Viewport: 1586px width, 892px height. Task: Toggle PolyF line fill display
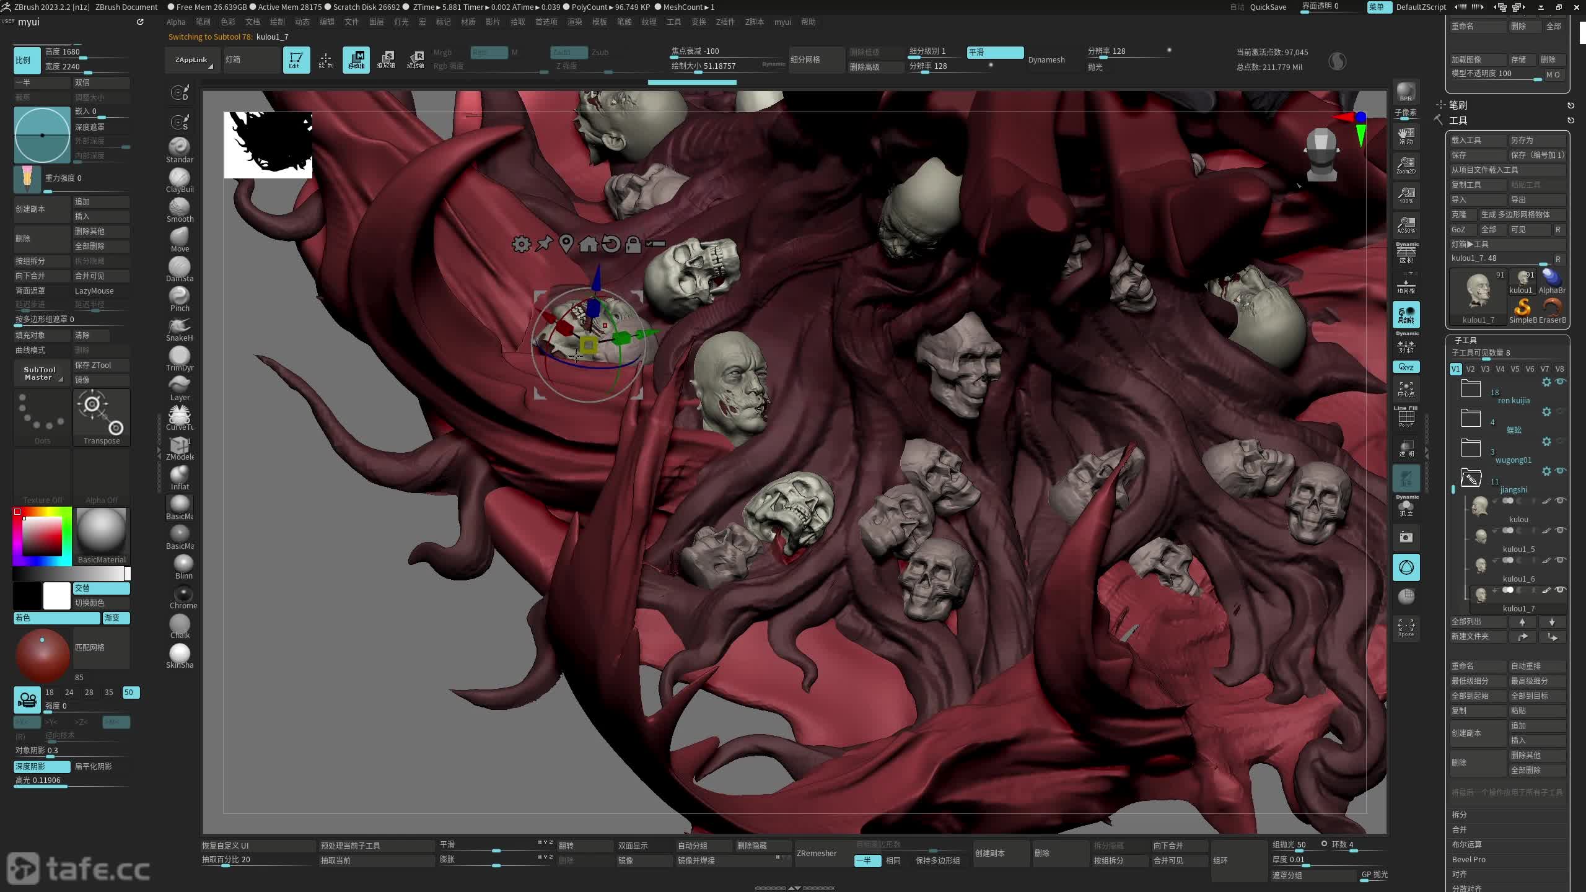pyautogui.click(x=1406, y=418)
